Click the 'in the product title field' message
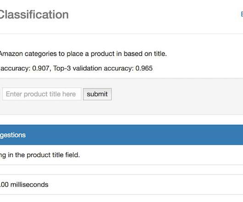This screenshot has height=202, width=243. [44, 155]
